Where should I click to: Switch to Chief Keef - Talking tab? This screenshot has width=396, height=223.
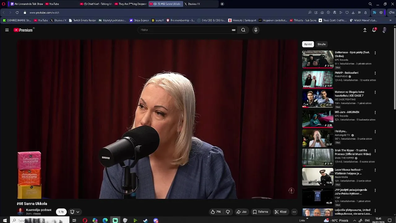96,4
